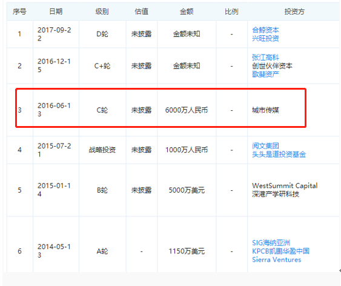Click the 战略投资 level cell
The image size is (341, 286).
(102, 150)
